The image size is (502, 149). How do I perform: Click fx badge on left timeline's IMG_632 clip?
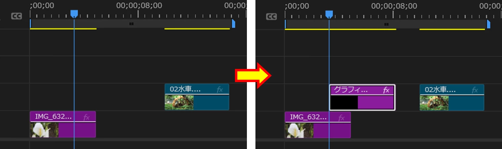[x=87, y=118]
